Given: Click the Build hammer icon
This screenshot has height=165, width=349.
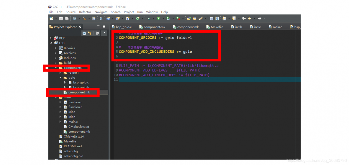Looking at the screenshot, I should (x=84, y=18).
